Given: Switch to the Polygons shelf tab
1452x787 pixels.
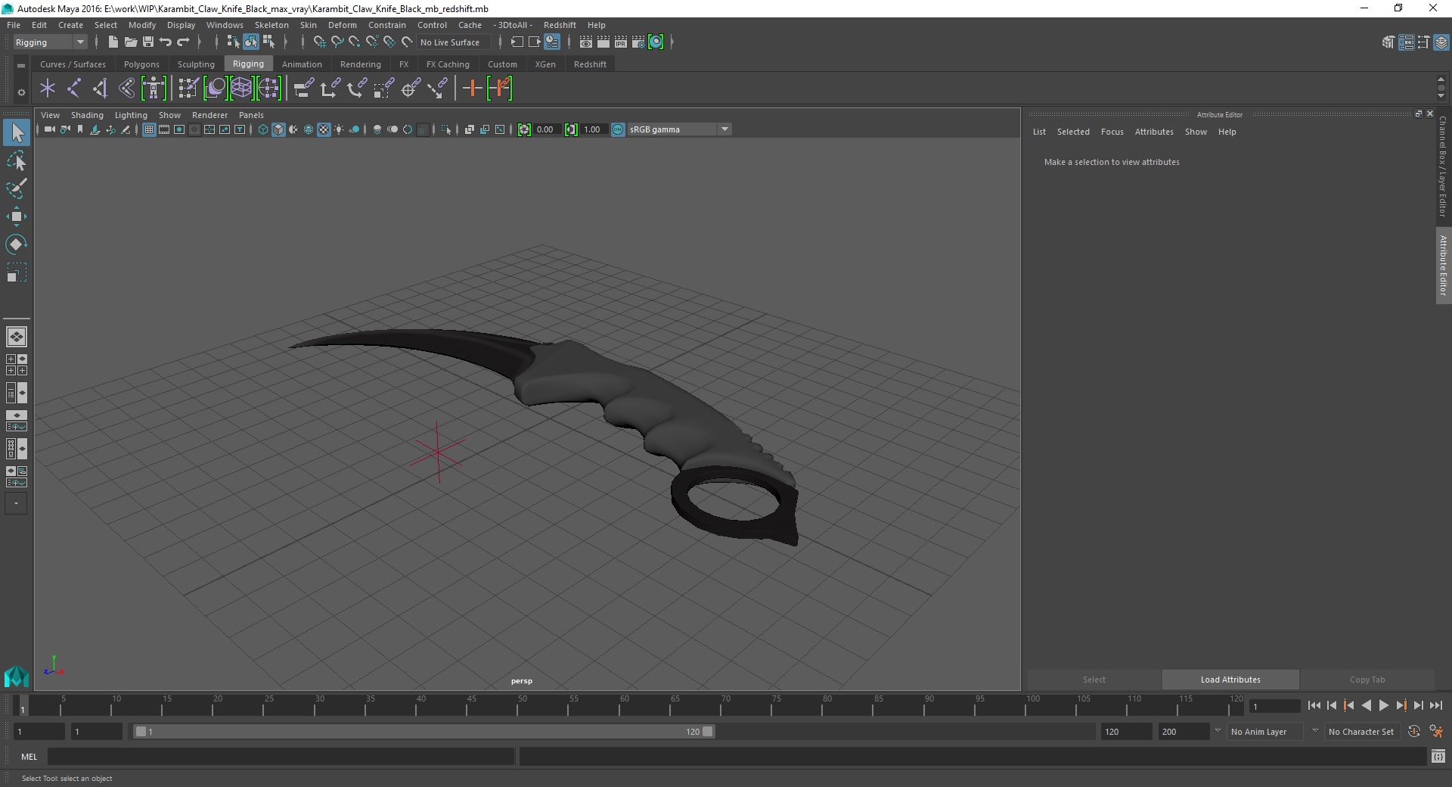Looking at the screenshot, I should (x=141, y=64).
